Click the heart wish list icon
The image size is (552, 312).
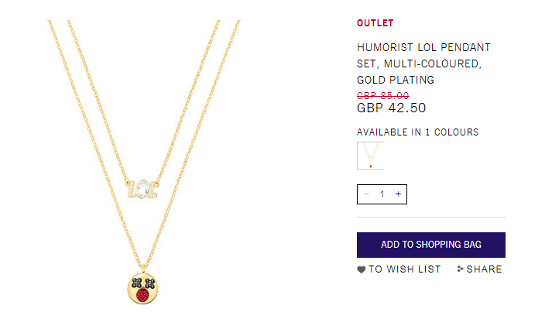click(362, 269)
